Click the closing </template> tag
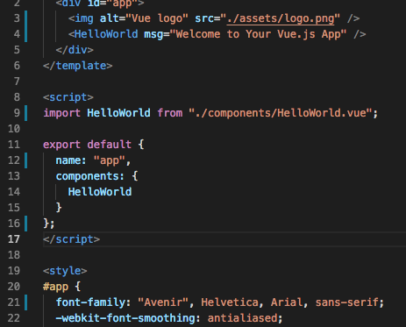 [77, 66]
